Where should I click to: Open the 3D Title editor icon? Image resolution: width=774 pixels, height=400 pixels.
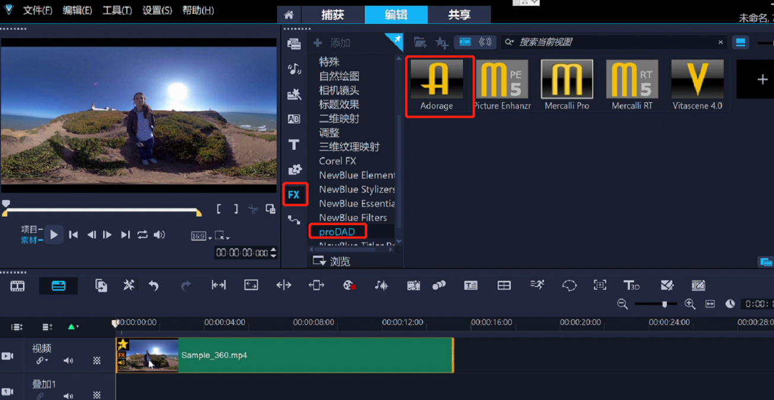[x=631, y=286]
